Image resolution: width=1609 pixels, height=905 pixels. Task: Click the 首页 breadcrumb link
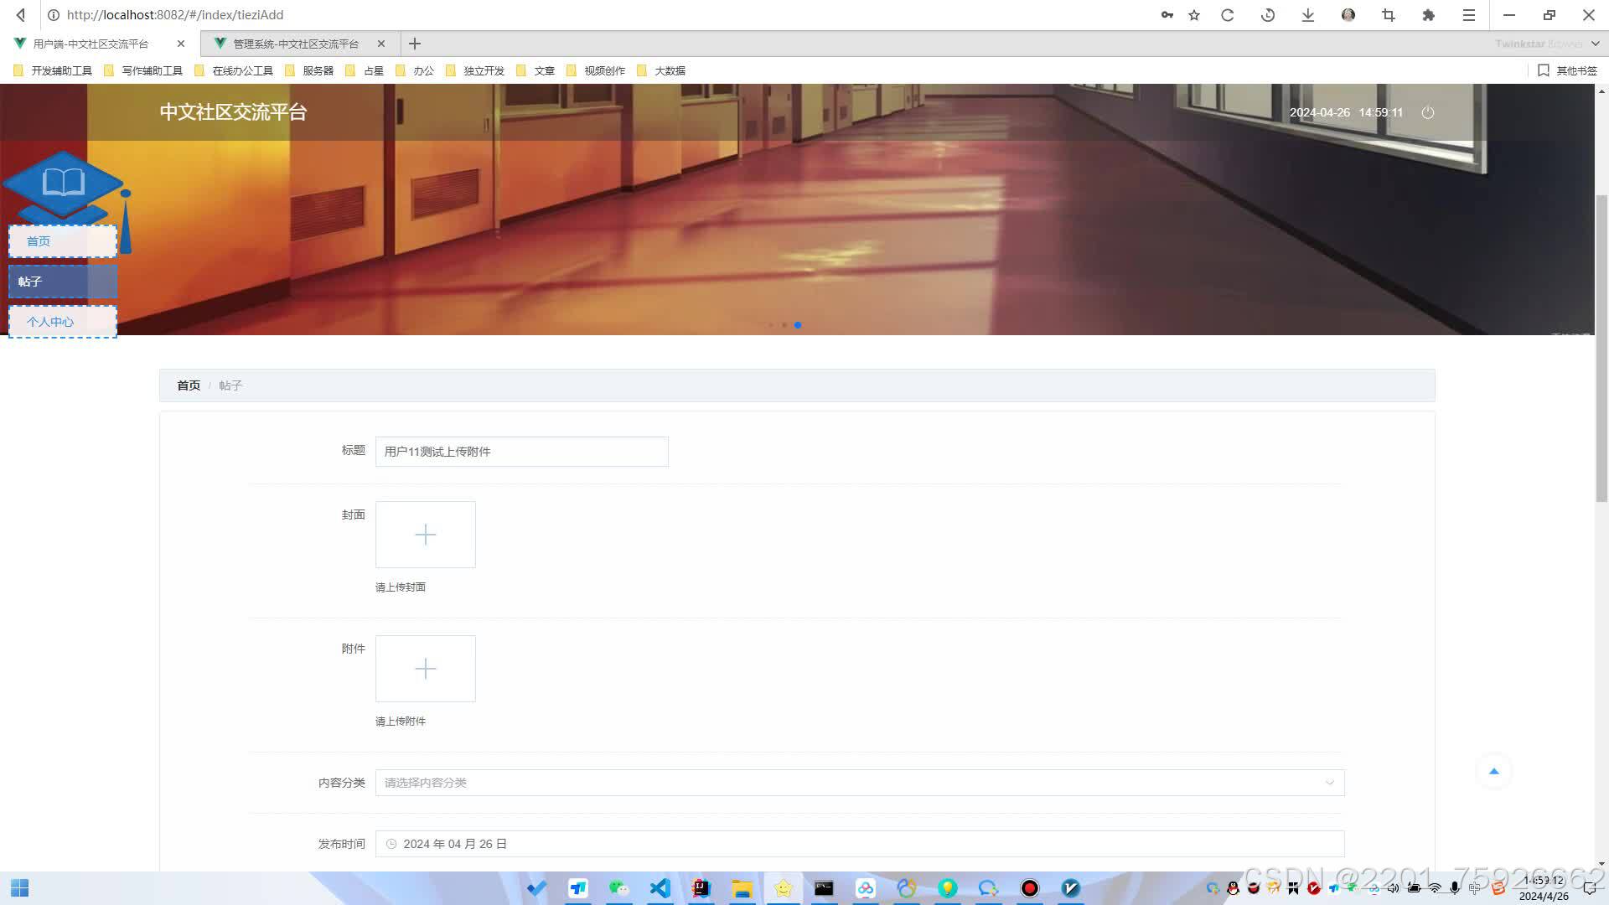[189, 385]
